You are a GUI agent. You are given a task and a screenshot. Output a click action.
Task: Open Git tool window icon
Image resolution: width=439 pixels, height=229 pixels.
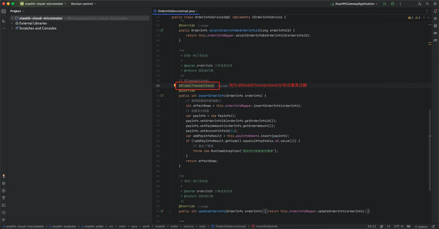(x=4, y=220)
